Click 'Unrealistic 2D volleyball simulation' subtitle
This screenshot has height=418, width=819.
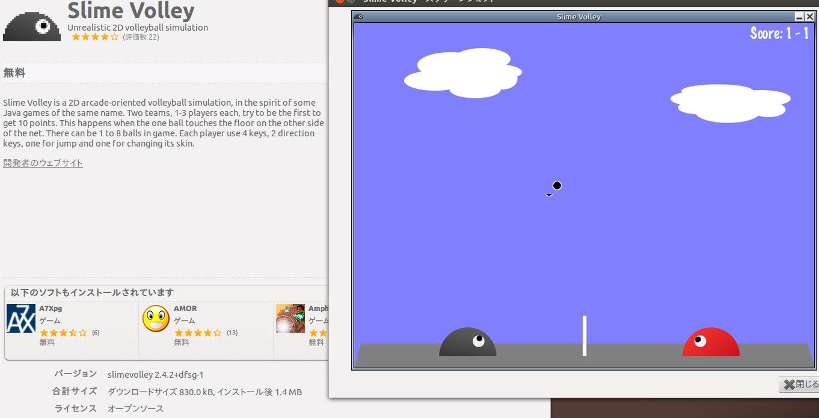[x=138, y=28]
